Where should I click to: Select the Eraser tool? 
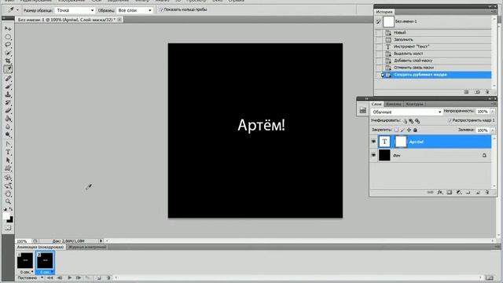(8, 110)
